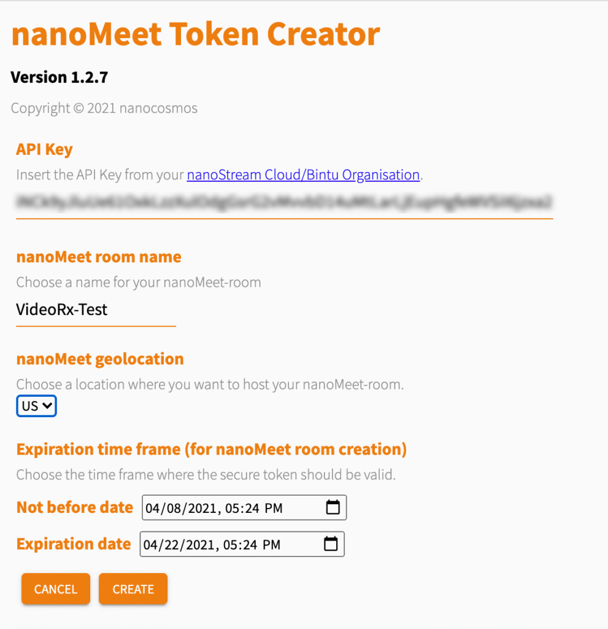Screen dimensions: 608x629
Task: Click the API Key section heading
Action: click(44, 149)
